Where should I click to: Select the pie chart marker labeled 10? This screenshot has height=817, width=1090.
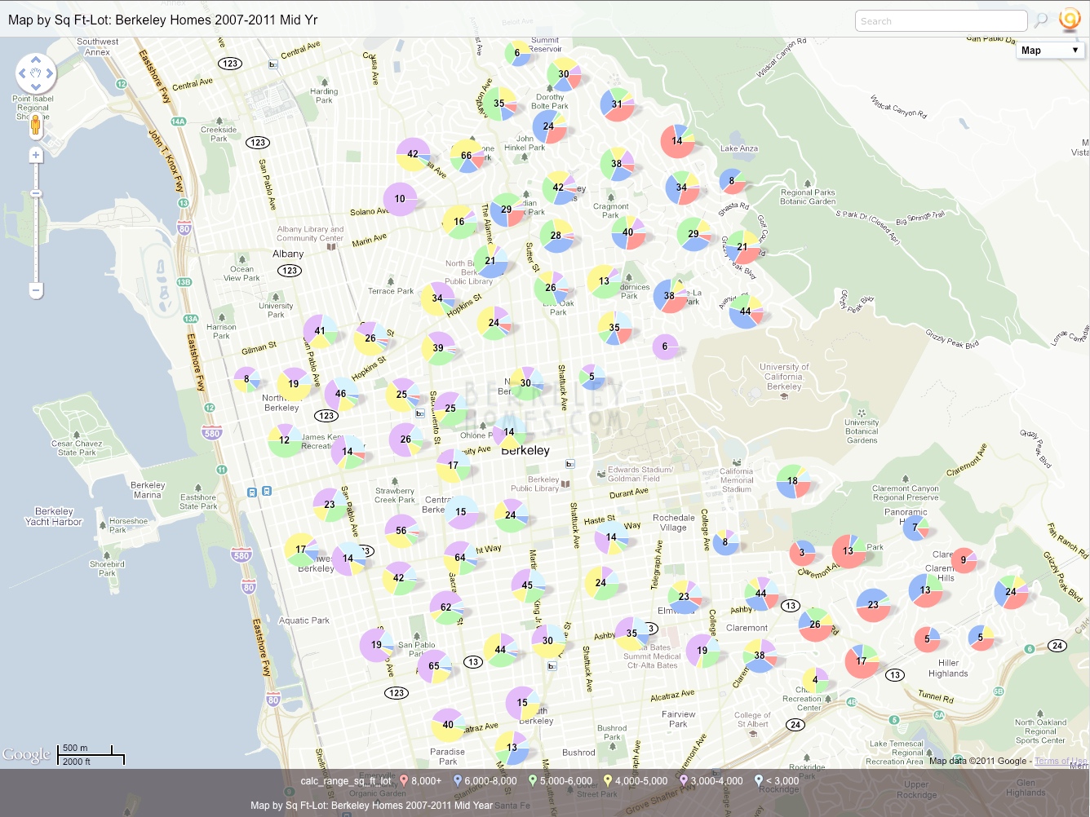pos(400,199)
